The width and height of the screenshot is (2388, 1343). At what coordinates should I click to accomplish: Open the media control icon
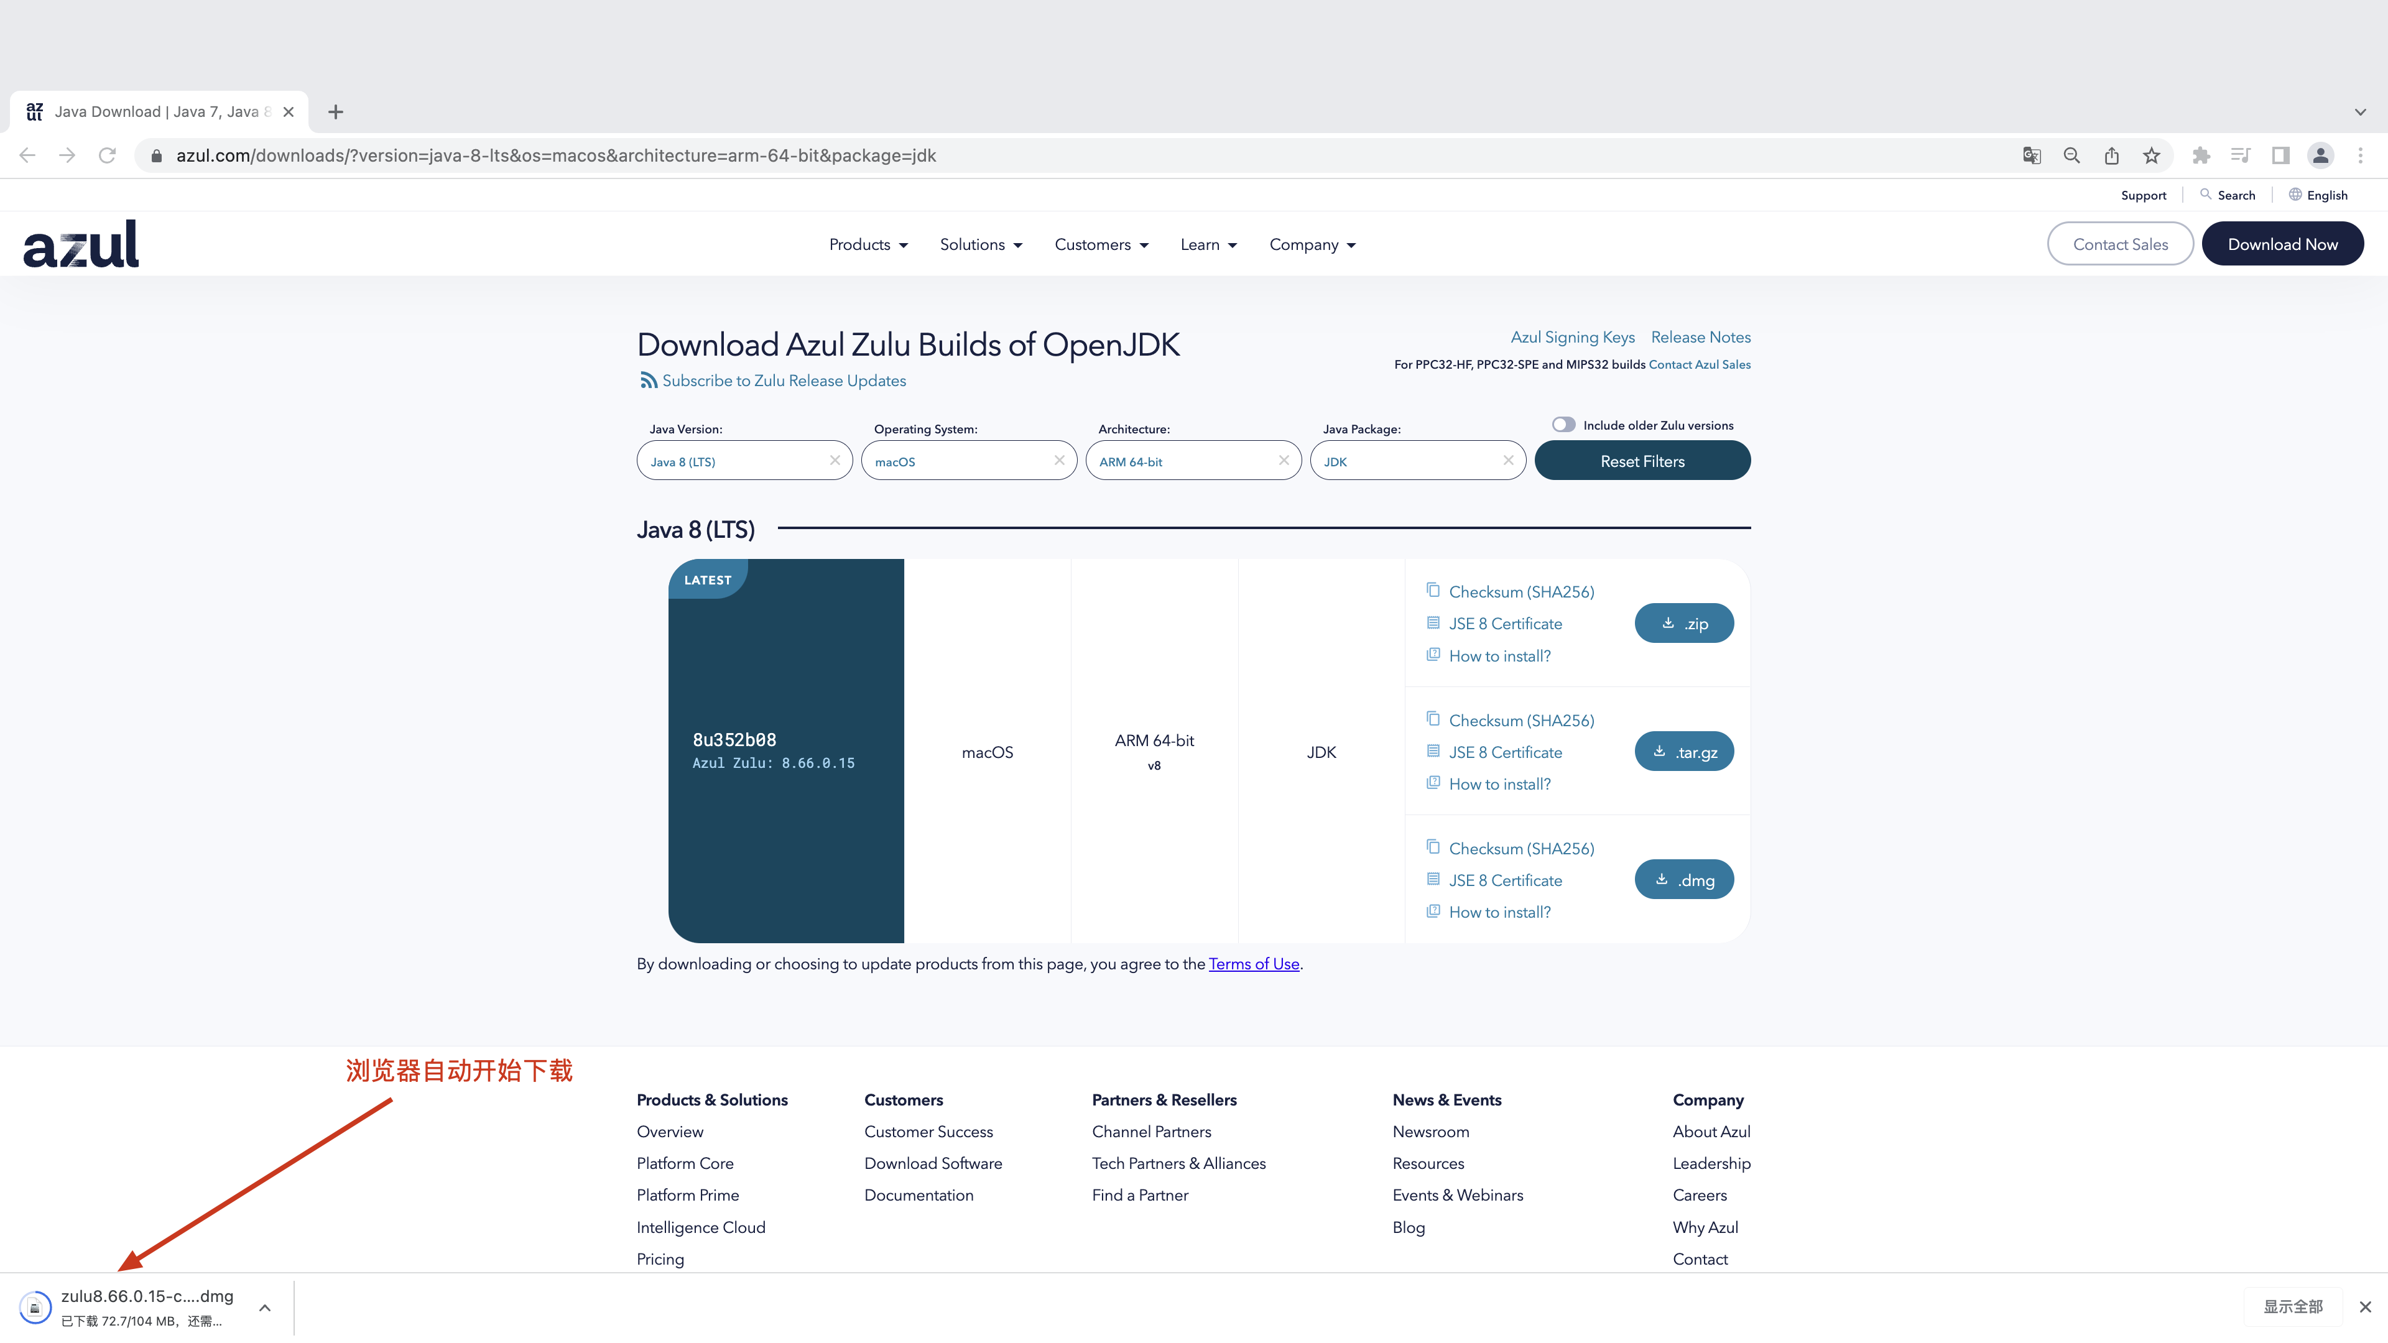[x=2241, y=155]
